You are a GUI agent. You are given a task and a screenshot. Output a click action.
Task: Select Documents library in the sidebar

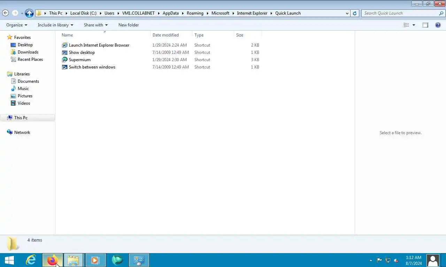pos(28,81)
